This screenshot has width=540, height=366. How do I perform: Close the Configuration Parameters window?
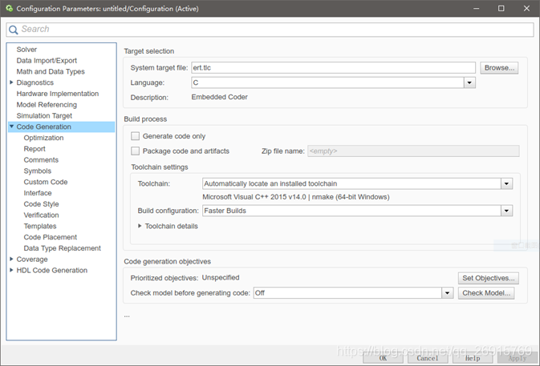click(526, 8)
